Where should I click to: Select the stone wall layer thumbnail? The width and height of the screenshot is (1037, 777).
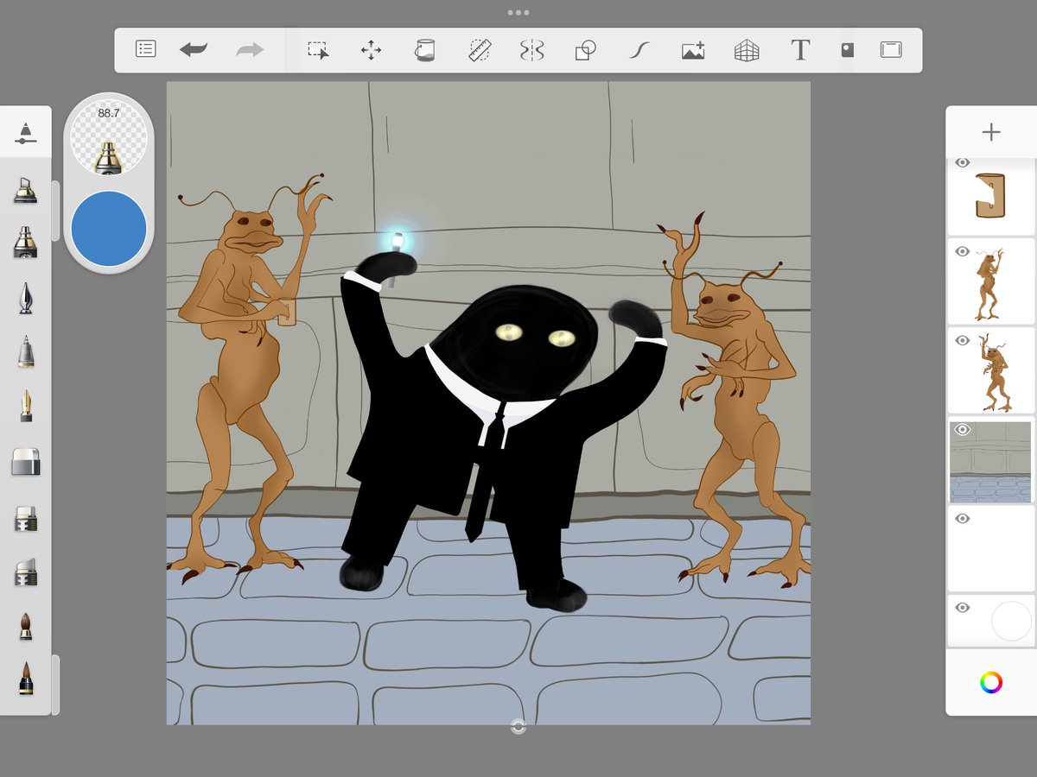pyautogui.click(x=991, y=459)
